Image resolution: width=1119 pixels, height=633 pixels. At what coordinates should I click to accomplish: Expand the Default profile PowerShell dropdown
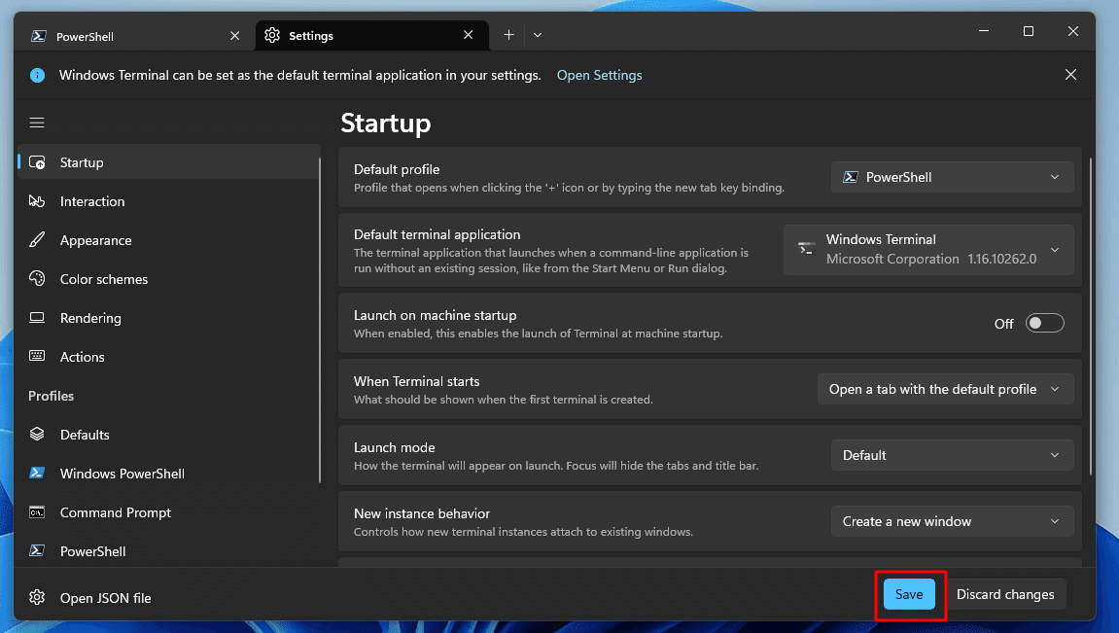pyautogui.click(x=952, y=177)
